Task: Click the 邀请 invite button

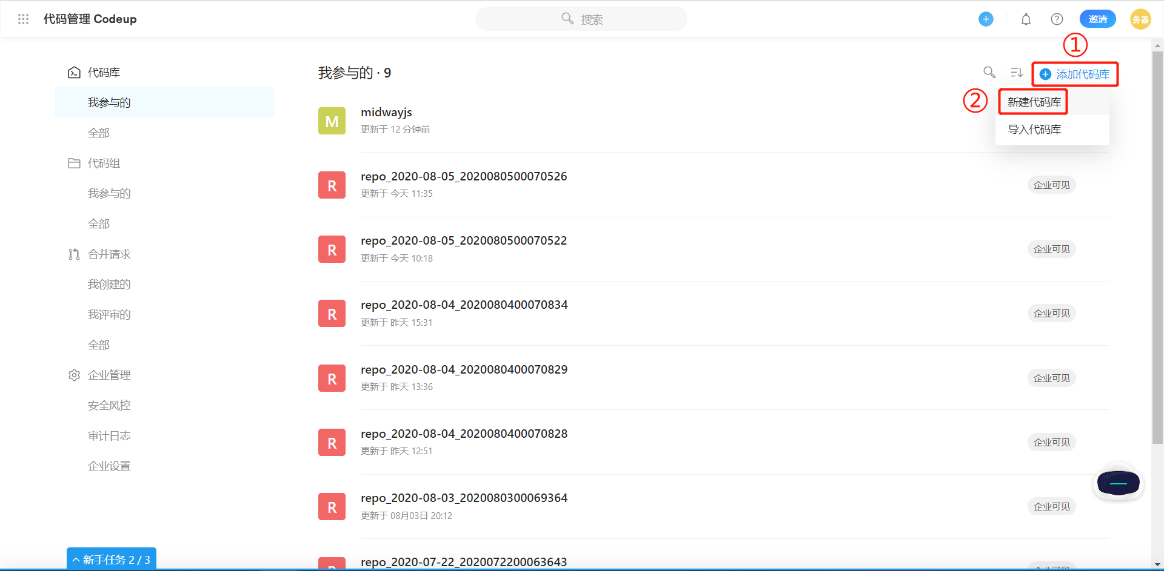Action: [1097, 19]
